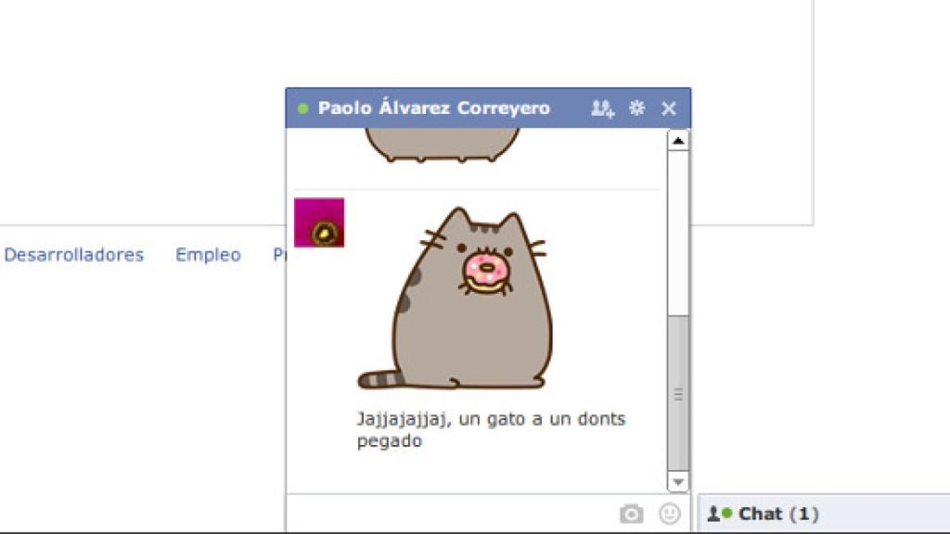
Task: Open the chat options gear
Action: 635,108
